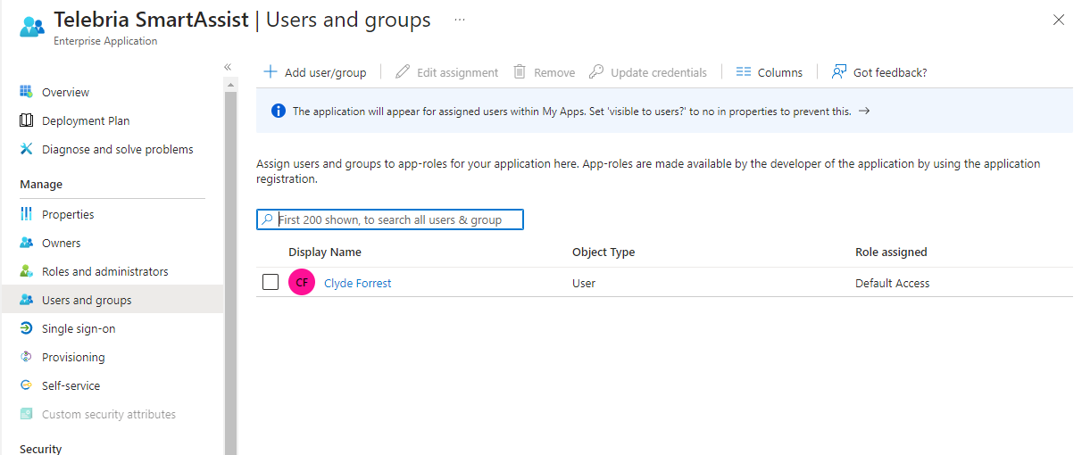The image size is (1082, 455).
Task: Open Single sign-on settings
Action: [79, 328]
